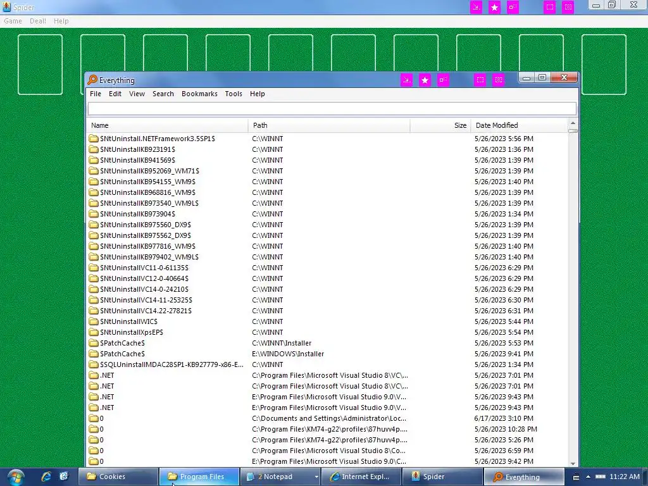Open the Help menu in Everything

coord(257,94)
